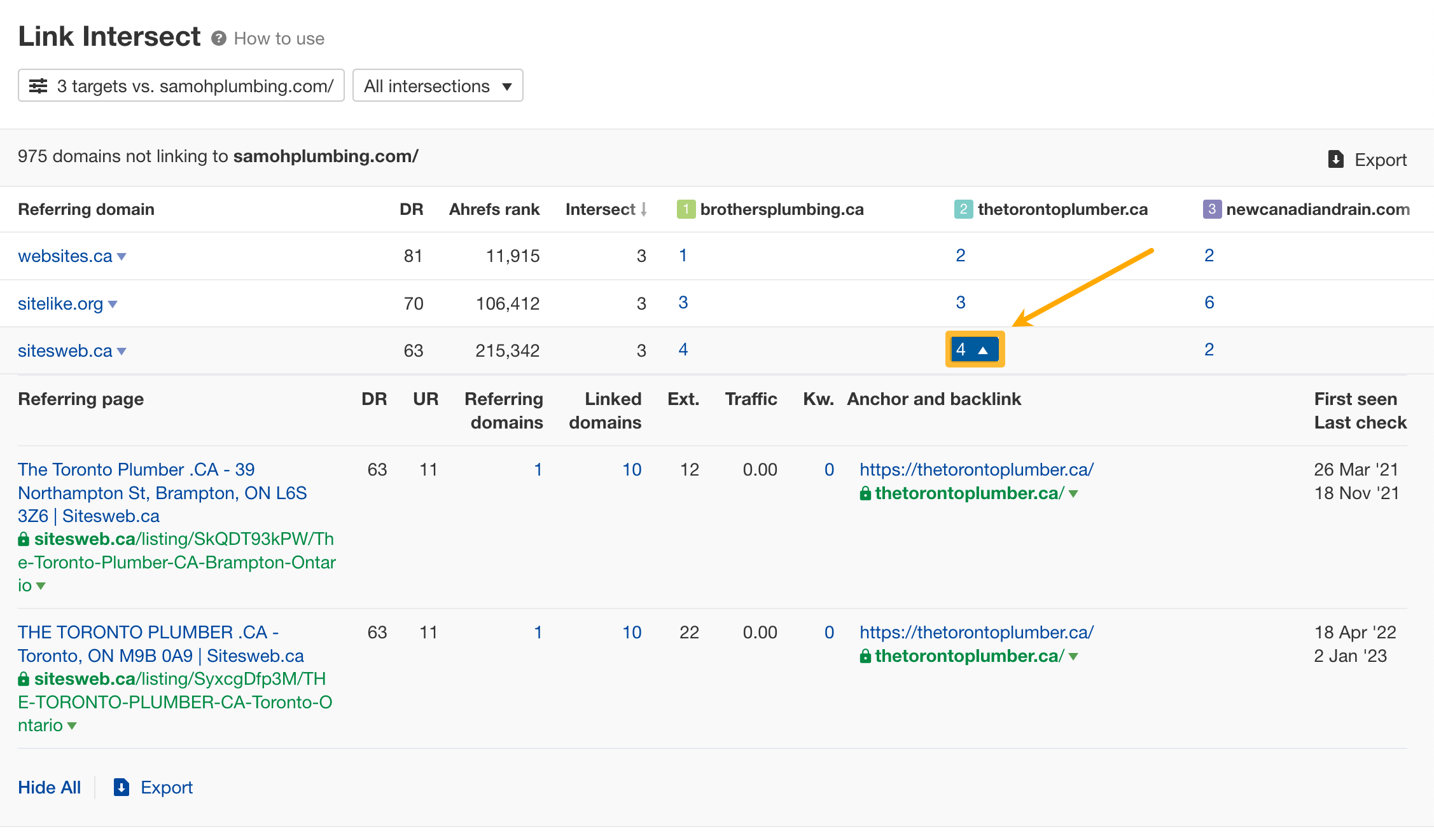Click newcanadiandrain.com count 6 for sitelike.org
The image size is (1434, 838).
(x=1209, y=303)
